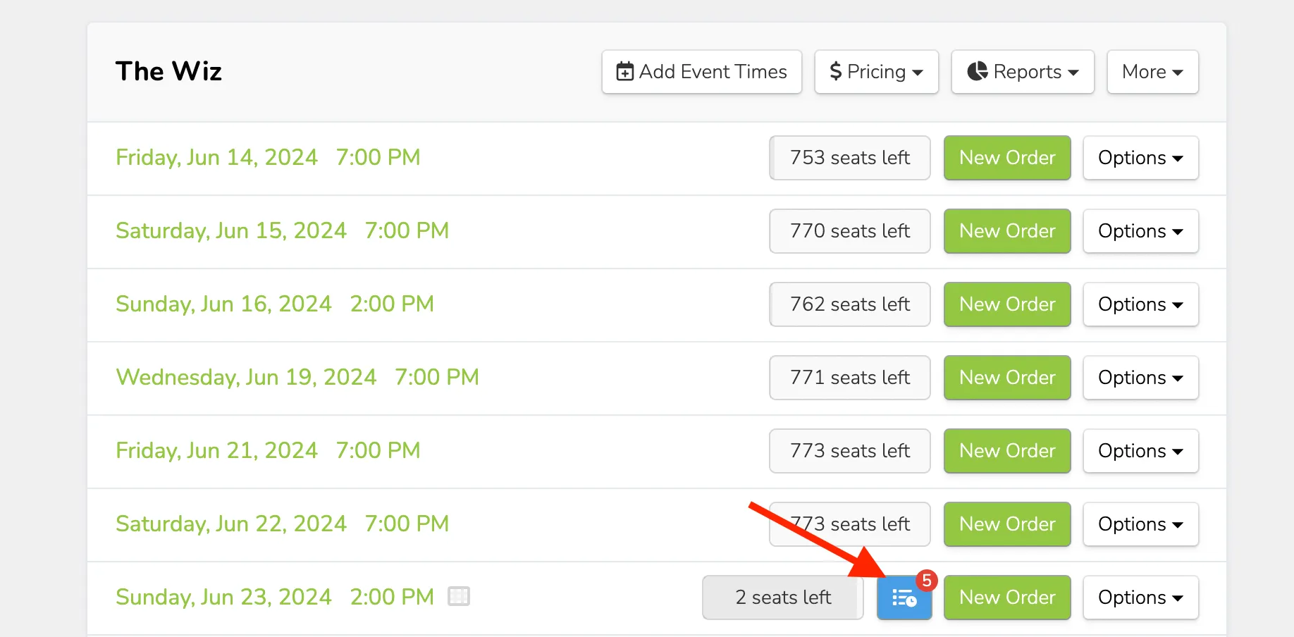Click the pie chart icon on Reports
Screen dimensions: 1294x637
coord(978,71)
